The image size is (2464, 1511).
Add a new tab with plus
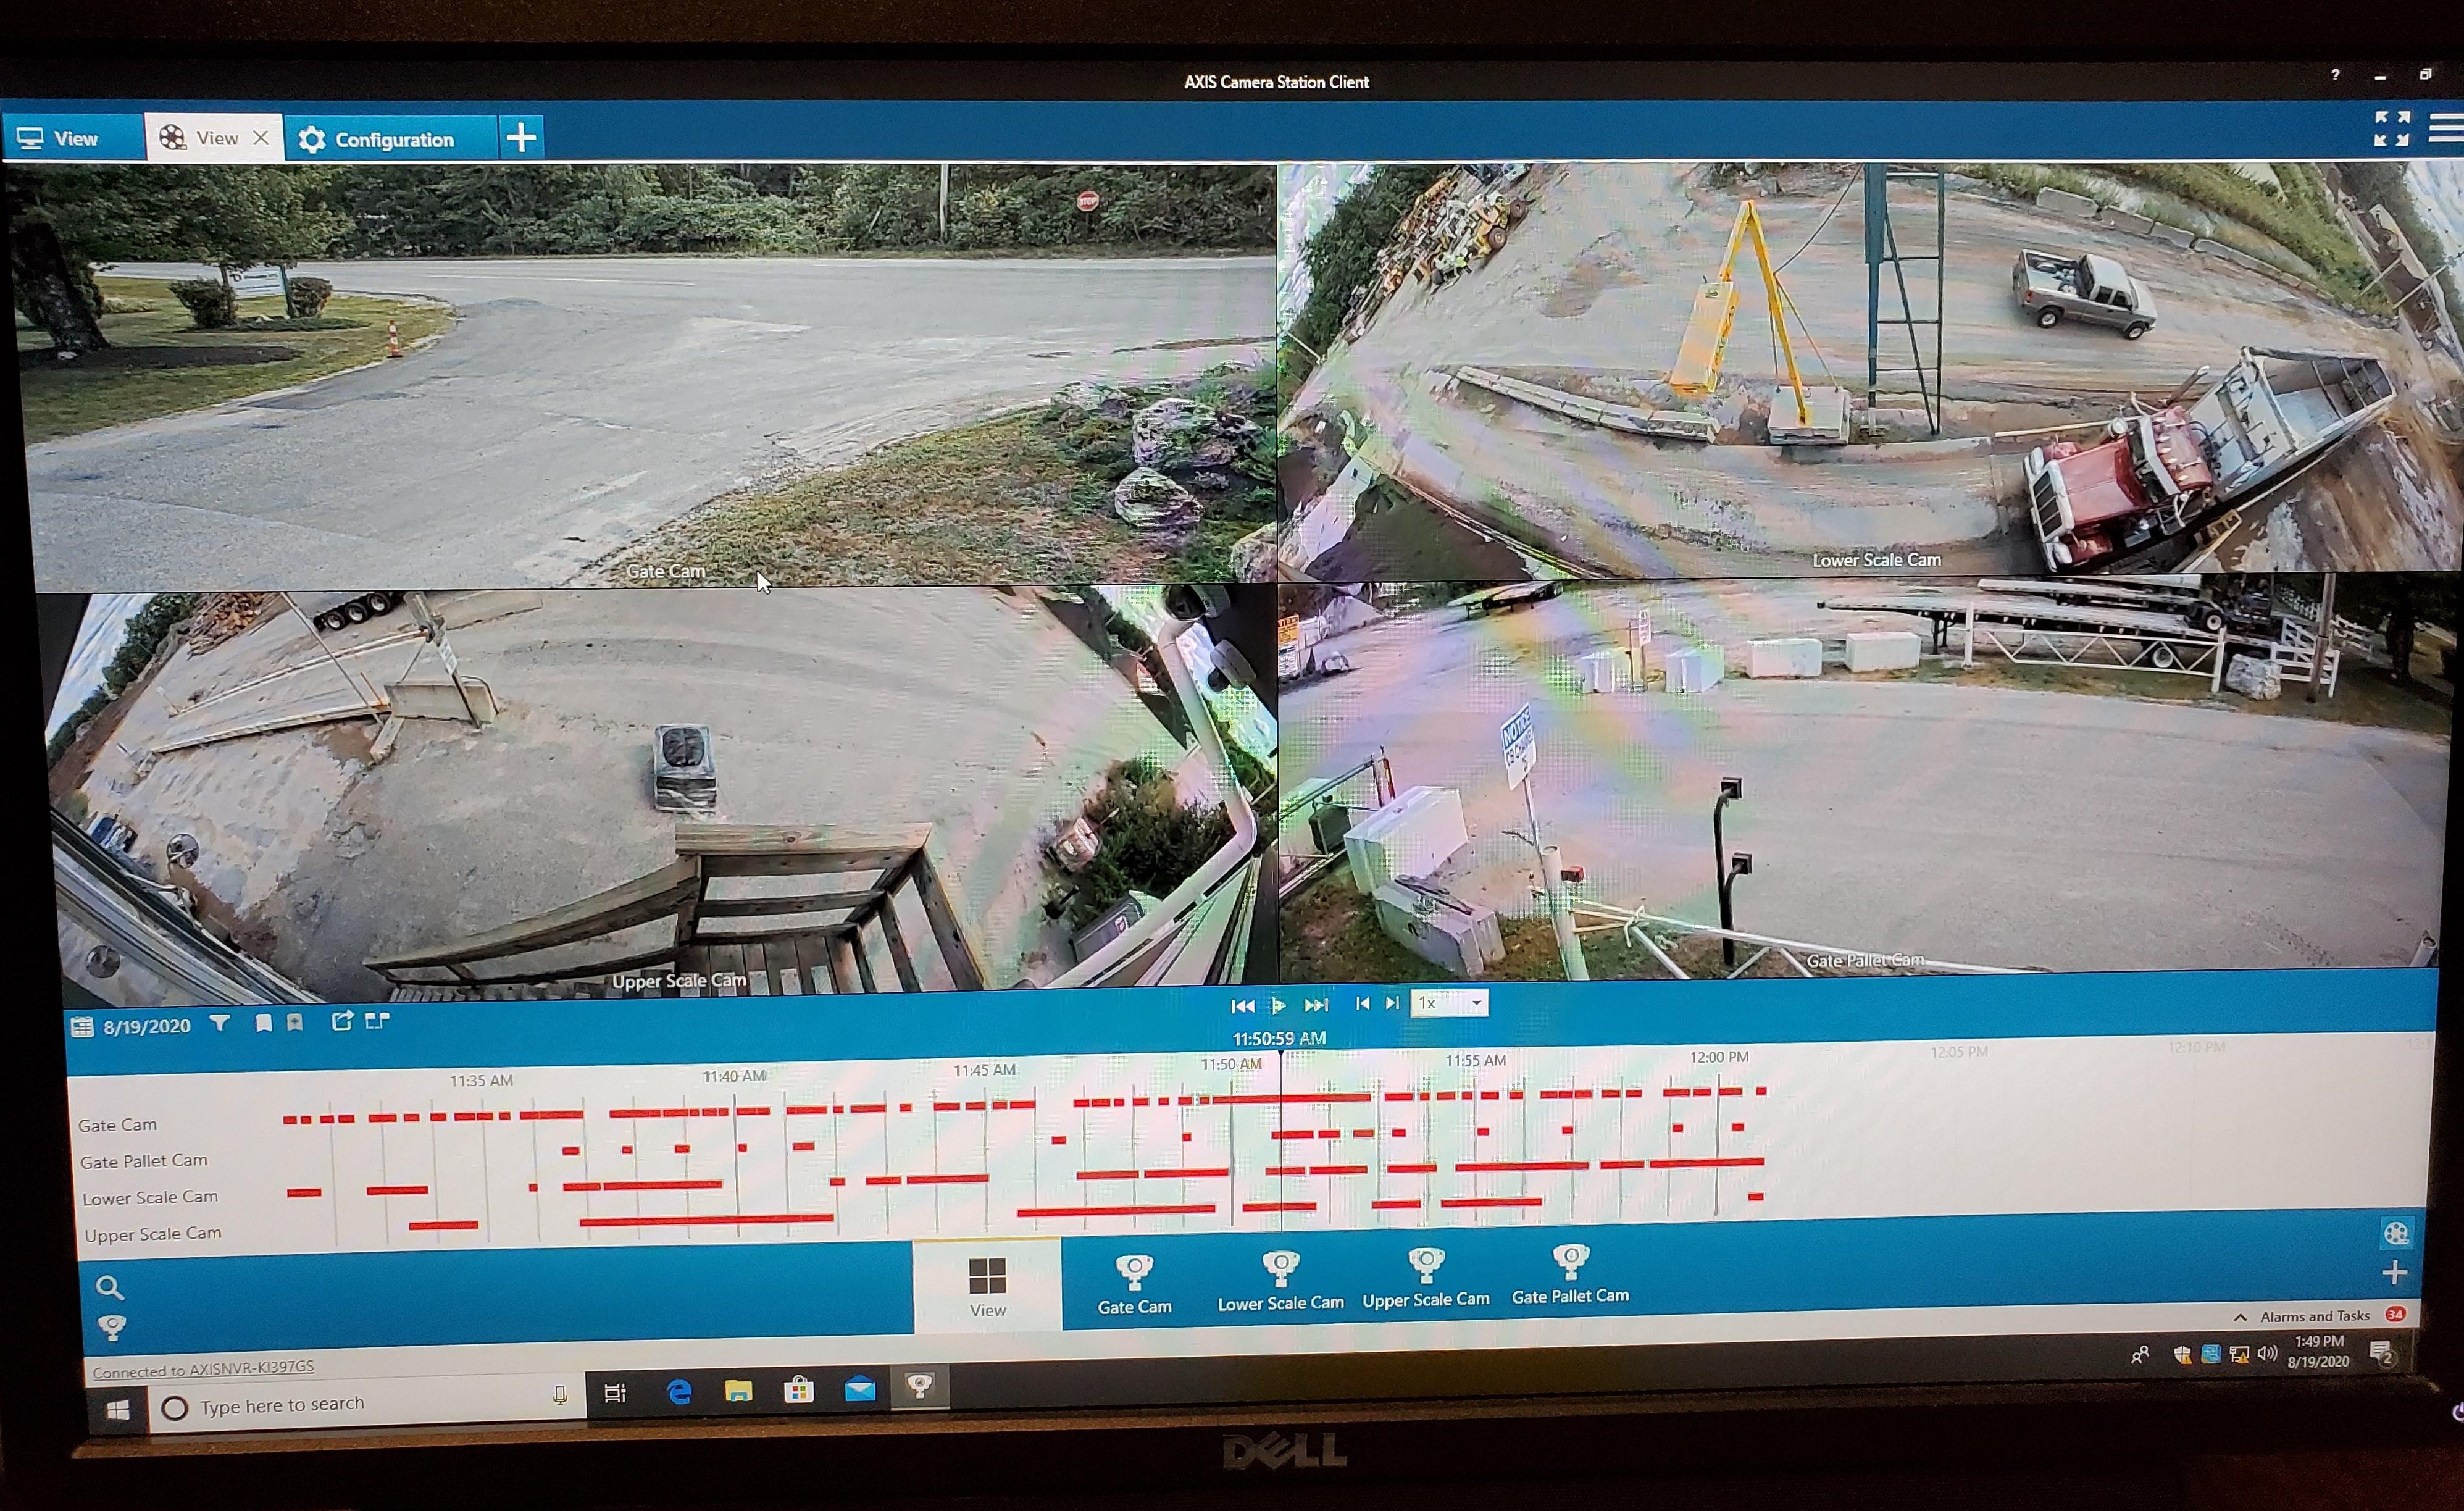521,137
